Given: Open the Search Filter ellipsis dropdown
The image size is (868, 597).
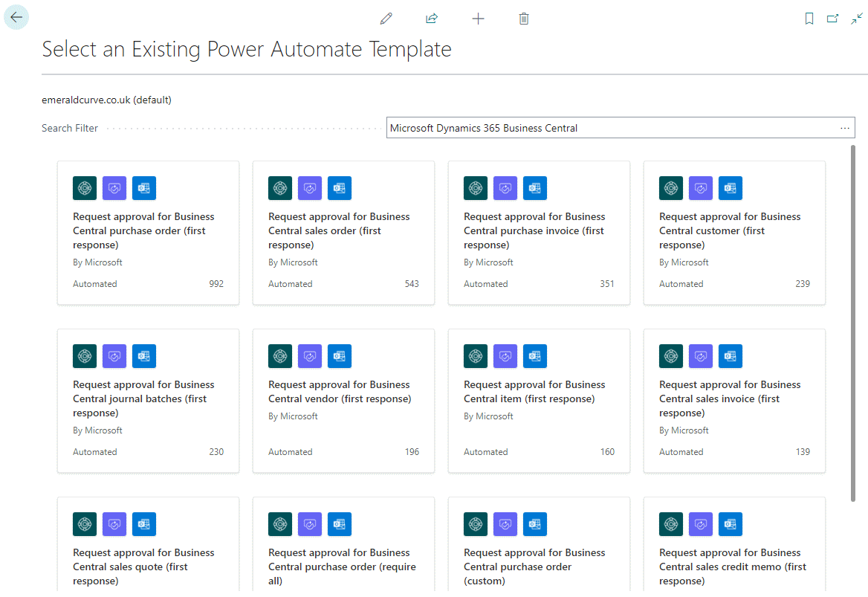Looking at the screenshot, I should (x=844, y=127).
